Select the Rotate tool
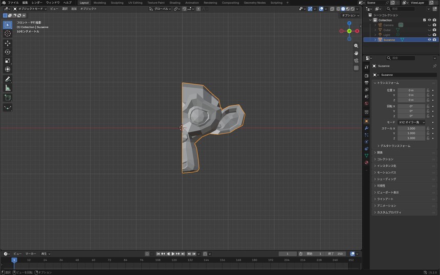Image resolution: width=440 pixels, height=275 pixels. pyautogui.click(x=8, y=52)
